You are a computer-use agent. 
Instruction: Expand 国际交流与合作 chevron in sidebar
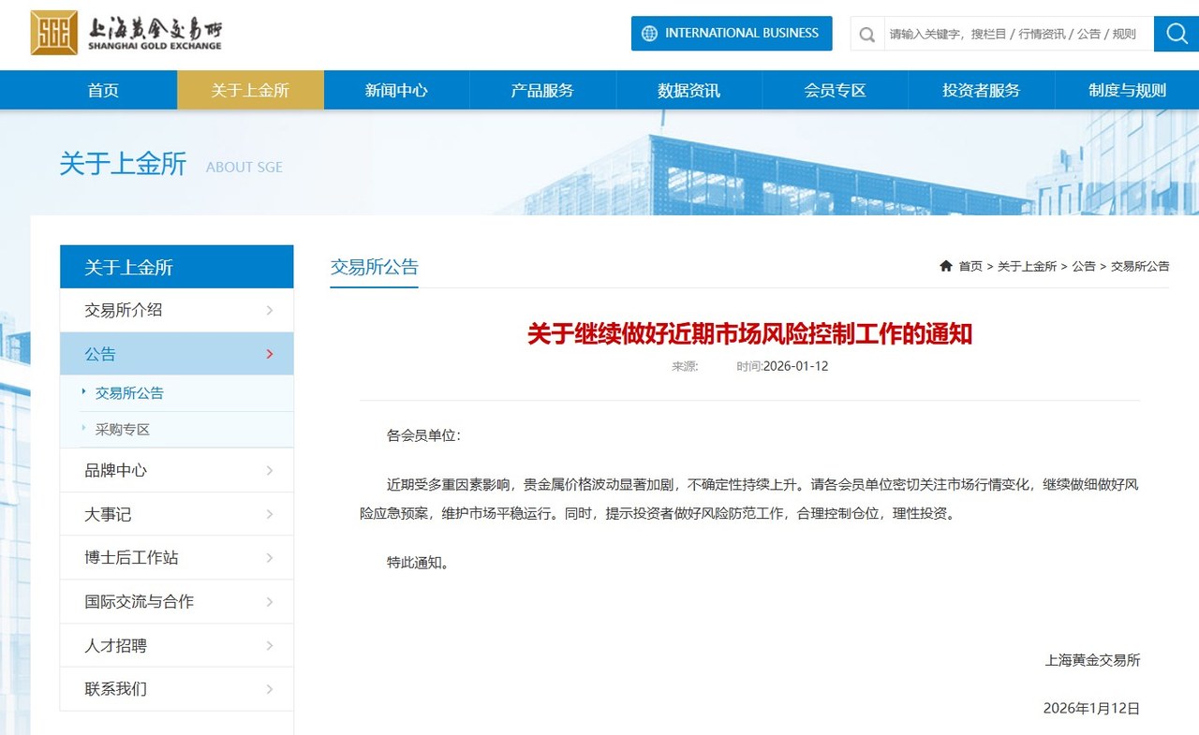click(270, 602)
